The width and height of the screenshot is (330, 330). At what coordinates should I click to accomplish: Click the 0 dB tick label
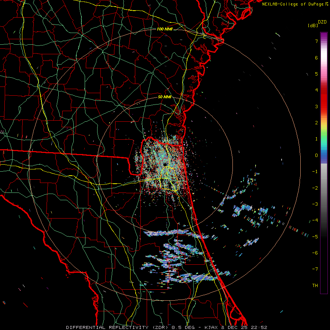pyautogui.click(x=316, y=155)
